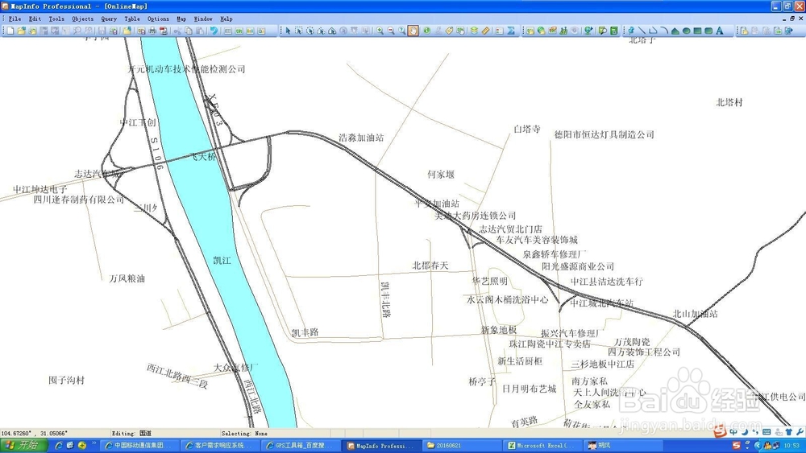This screenshot has width=806, height=453.
Task: Select the Rectangle drawing tool
Action: [x=697, y=31]
